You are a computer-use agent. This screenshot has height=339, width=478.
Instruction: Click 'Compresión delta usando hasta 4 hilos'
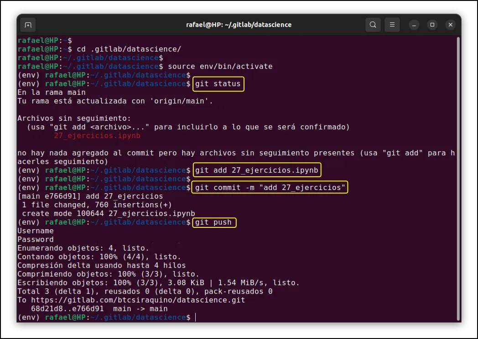102,266
